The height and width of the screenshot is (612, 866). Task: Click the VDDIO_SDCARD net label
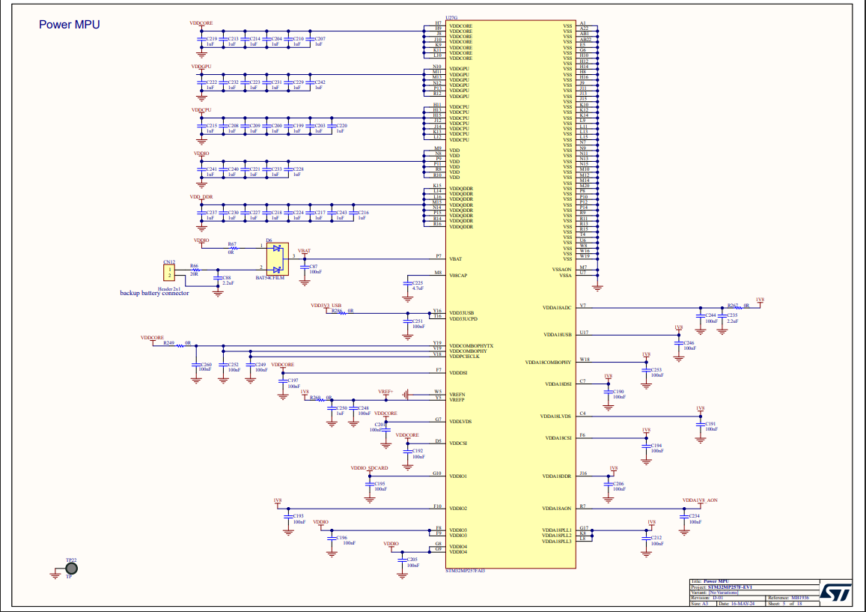coord(370,467)
